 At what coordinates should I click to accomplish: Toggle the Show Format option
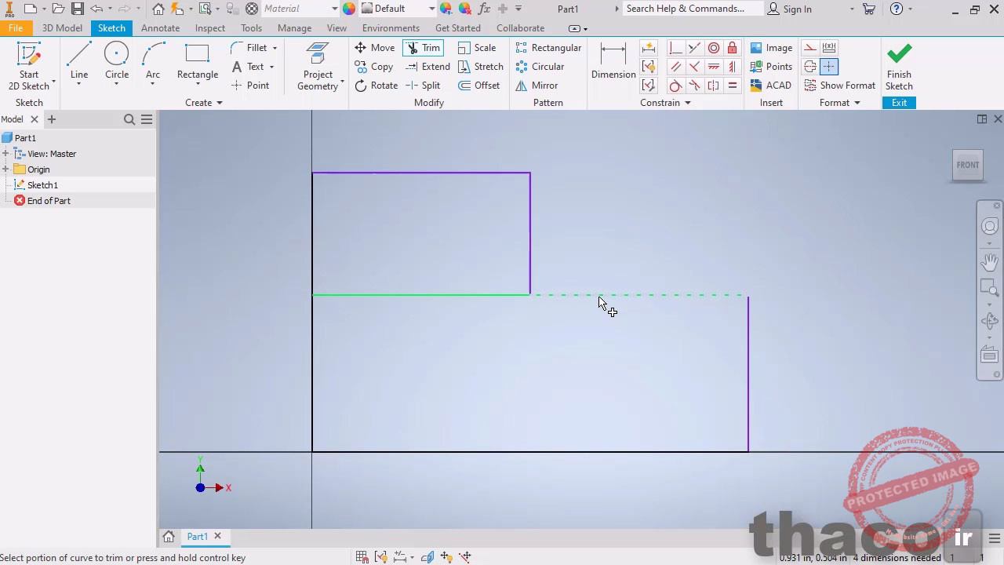point(839,86)
